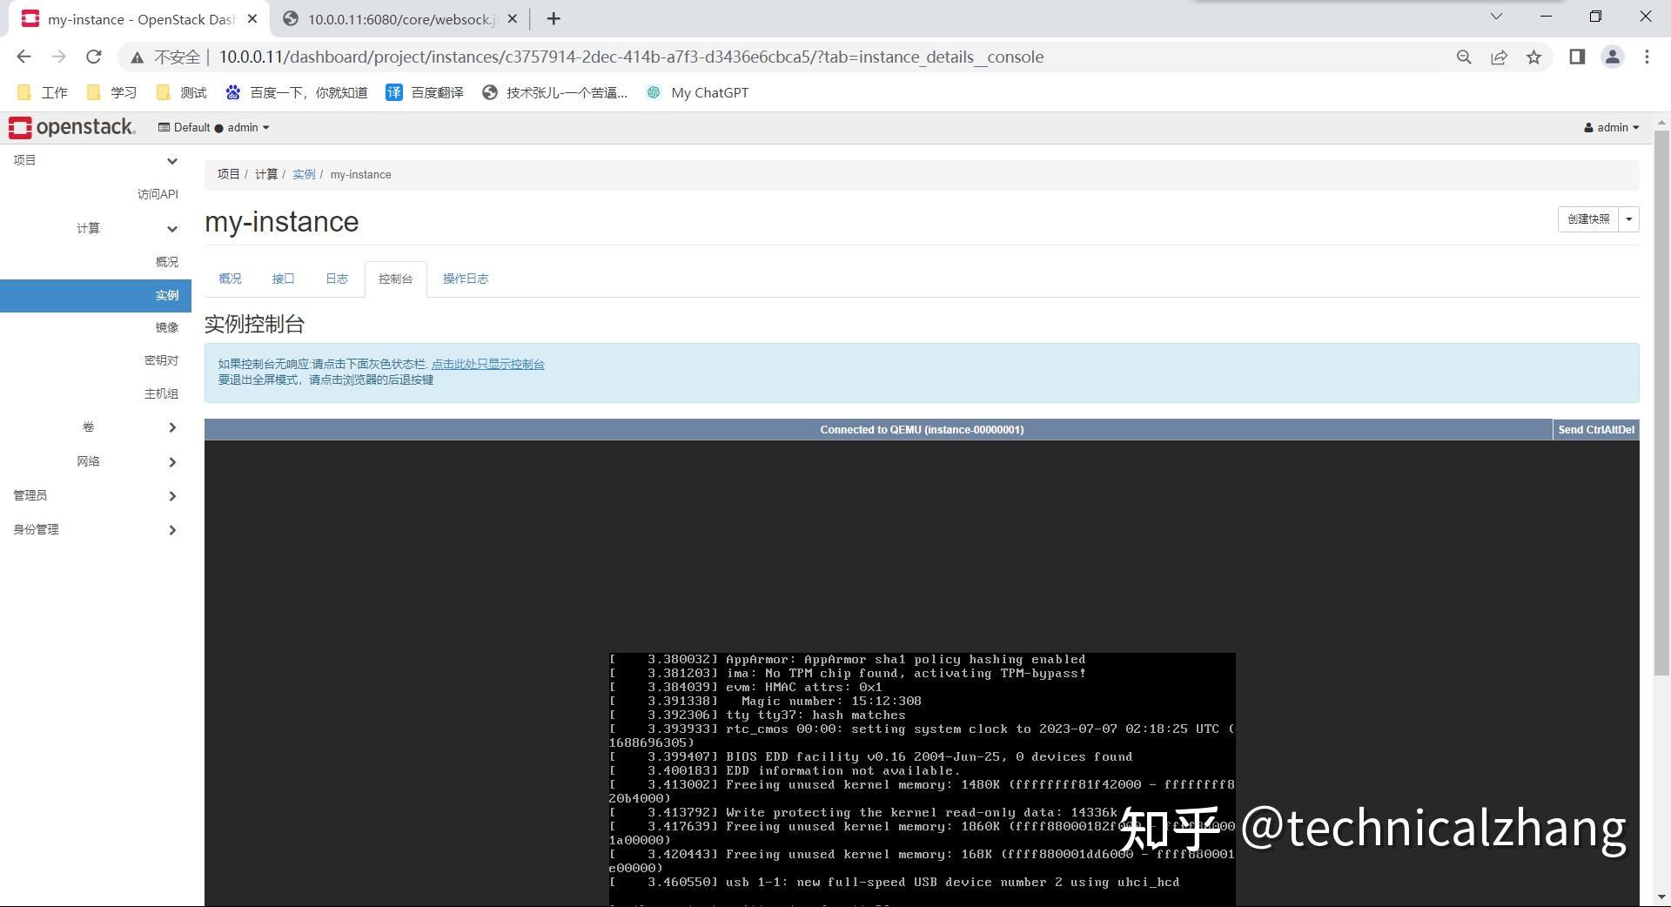This screenshot has height=907, width=1671.
Task: Reload the current page
Action: pyautogui.click(x=94, y=57)
